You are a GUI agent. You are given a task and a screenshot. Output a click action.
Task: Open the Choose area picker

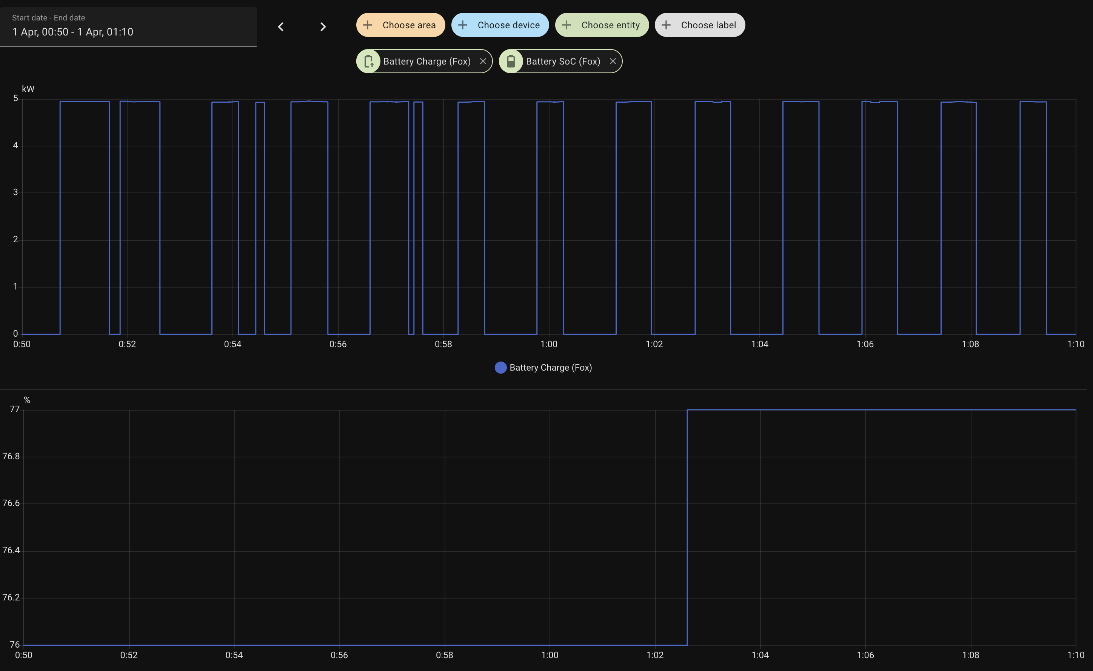click(x=408, y=25)
